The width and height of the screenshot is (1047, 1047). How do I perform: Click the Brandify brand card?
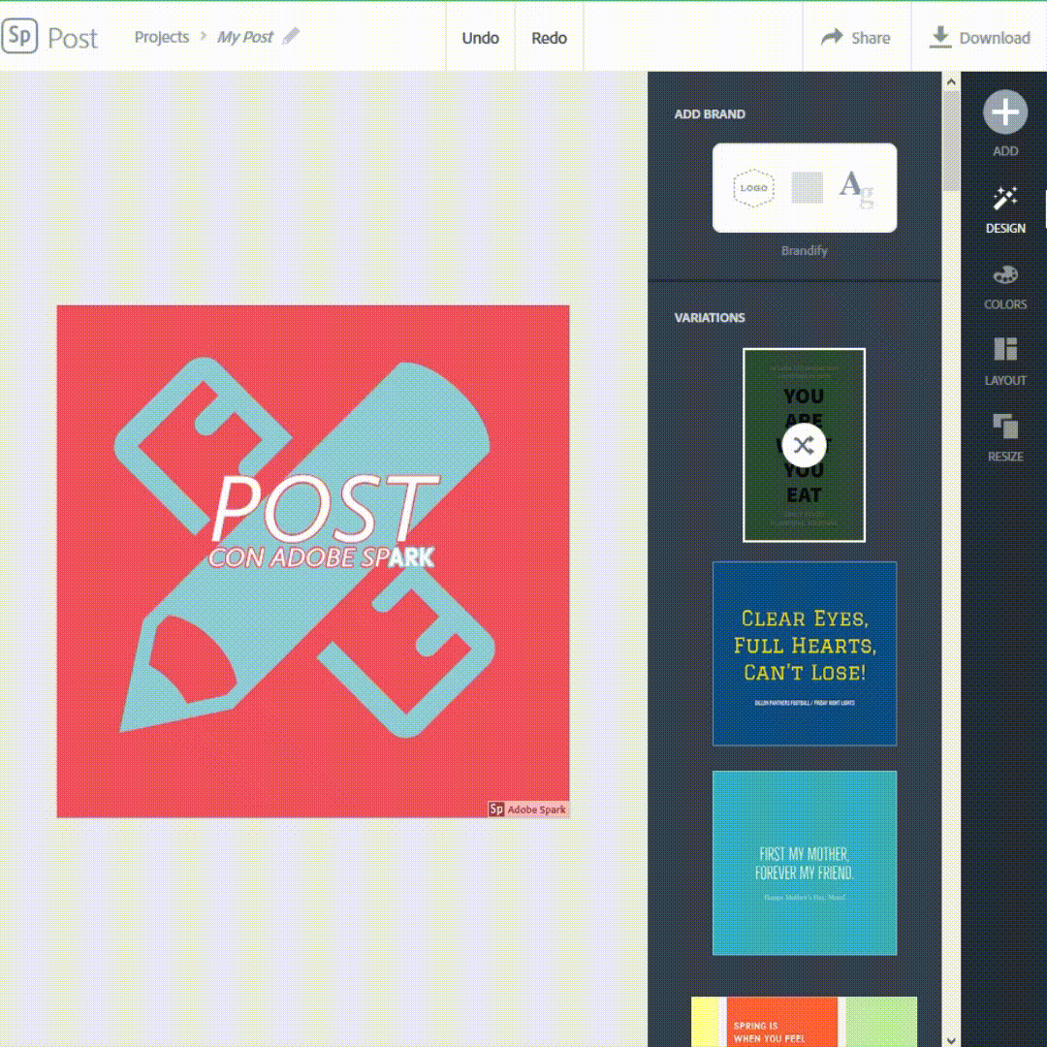click(x=805, y=188)
